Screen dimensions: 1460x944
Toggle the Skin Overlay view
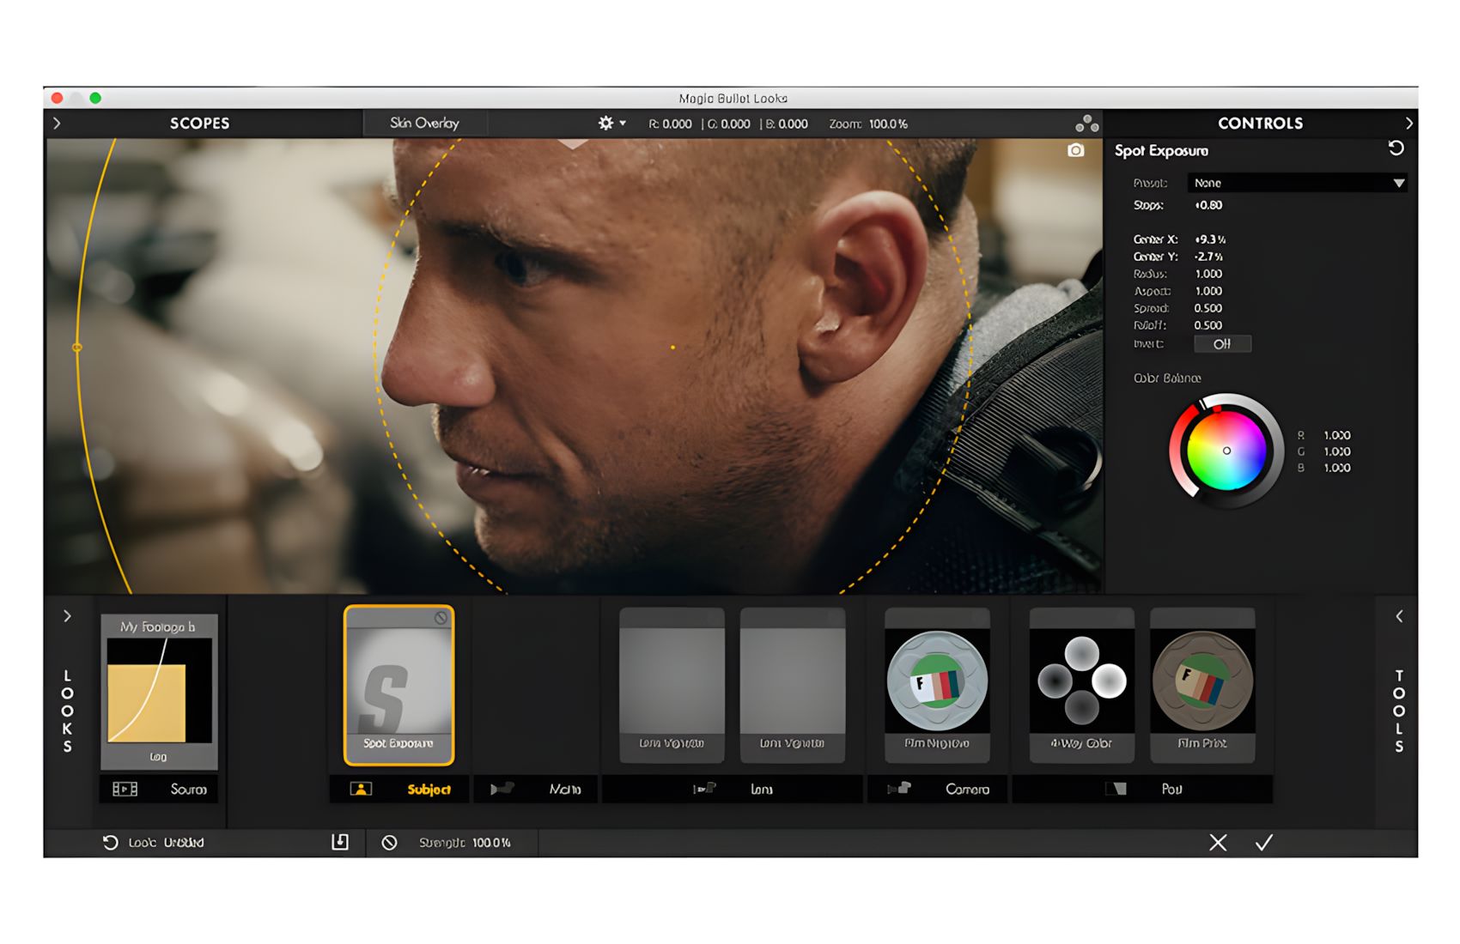click(425, 124)
